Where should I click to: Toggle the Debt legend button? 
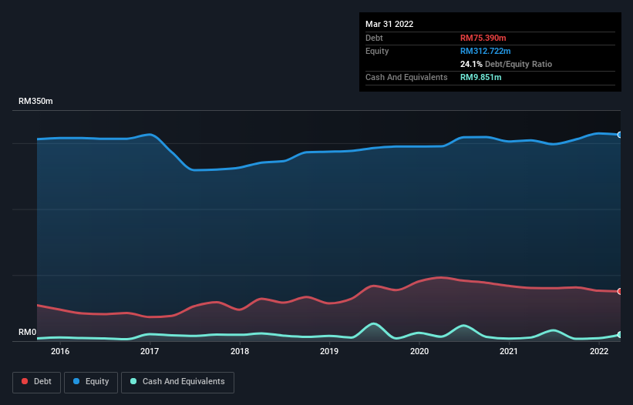[36, 382]
